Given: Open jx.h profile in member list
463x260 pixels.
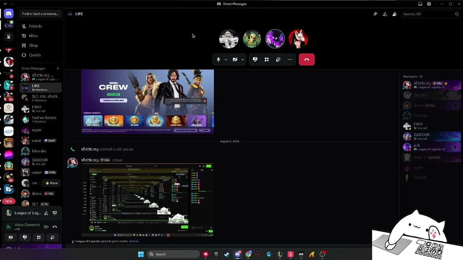Looking at the screenshot, I should click(432, 147).
